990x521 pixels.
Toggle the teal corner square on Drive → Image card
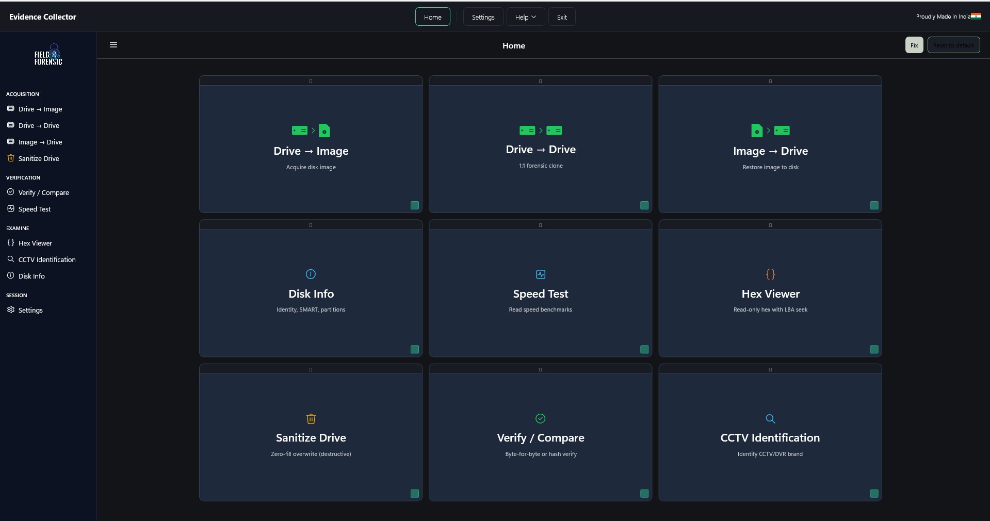(415, 205)
